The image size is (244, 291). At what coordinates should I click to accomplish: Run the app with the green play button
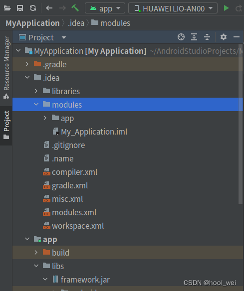[x=226, y=8]
